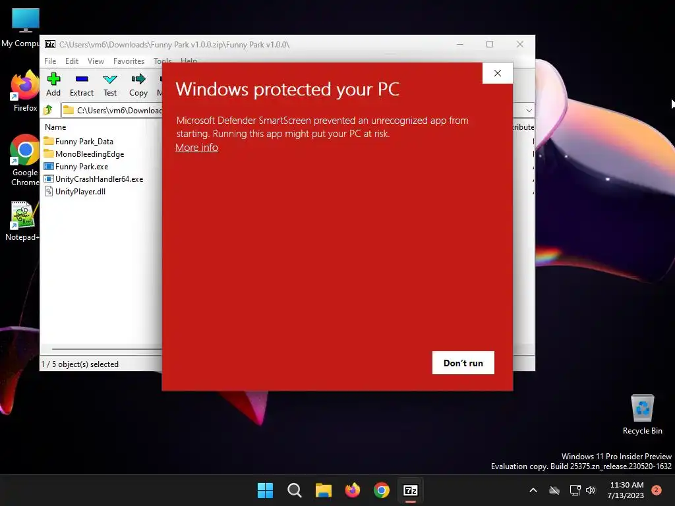Open the File menu

coord(50,61)
